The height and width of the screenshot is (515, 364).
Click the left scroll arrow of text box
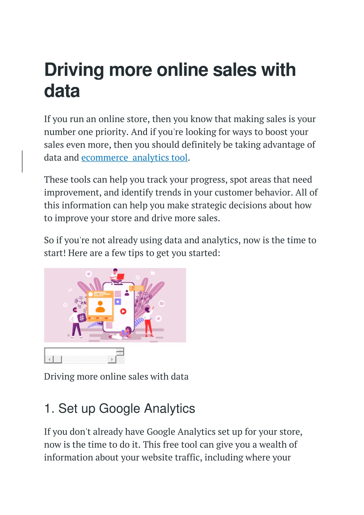coord(49,359)
